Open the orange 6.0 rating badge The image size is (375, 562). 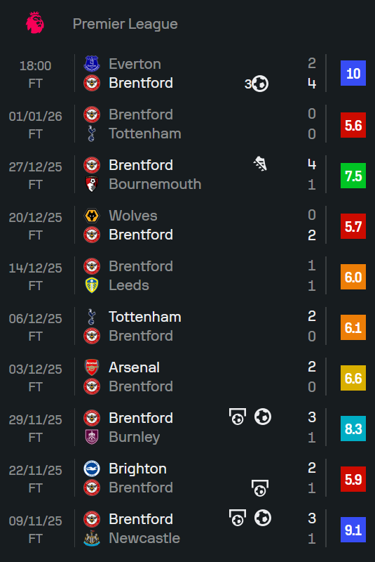(x=353, y=277)
